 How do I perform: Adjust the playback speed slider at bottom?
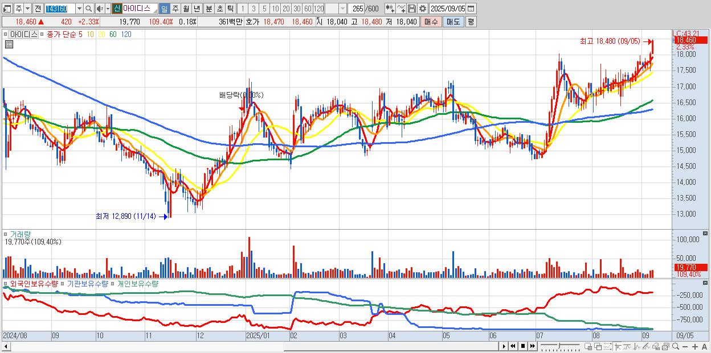pos(561,346)
